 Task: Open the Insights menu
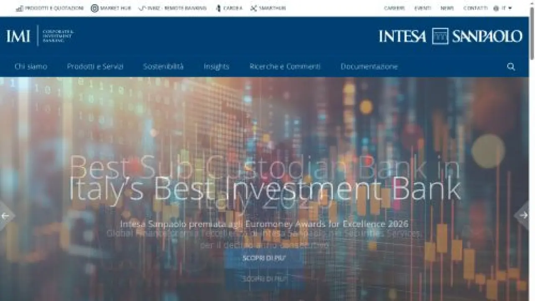click(x=217, y=66)
